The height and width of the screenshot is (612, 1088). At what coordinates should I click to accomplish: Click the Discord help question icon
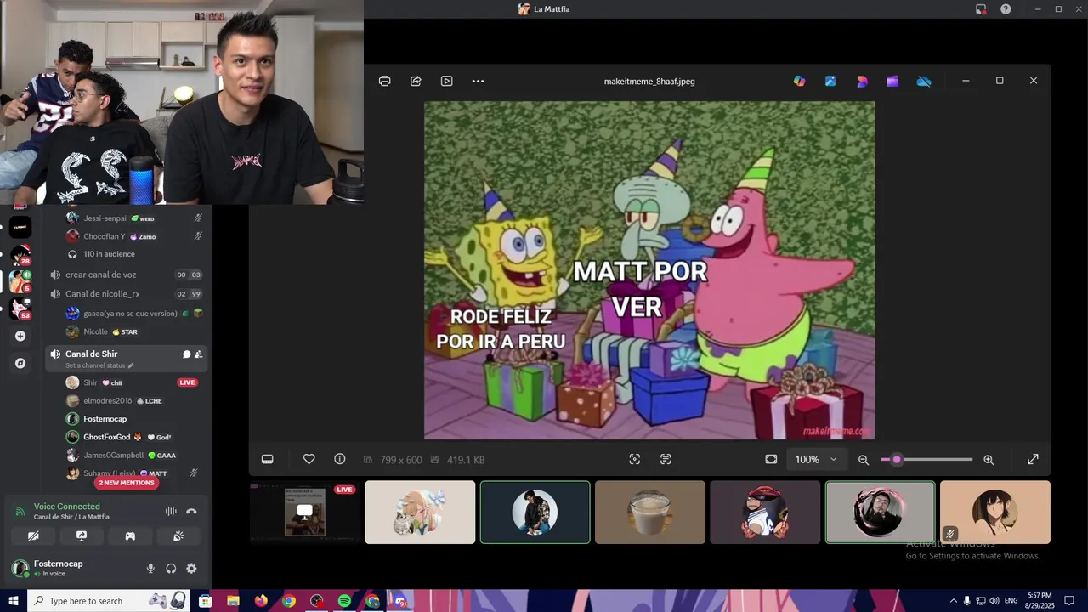(1006, 9)
